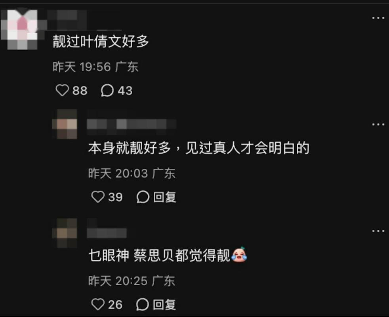
Task: Like the 20:25 reply with 26 likes
Action: click(x=98, y=304)
